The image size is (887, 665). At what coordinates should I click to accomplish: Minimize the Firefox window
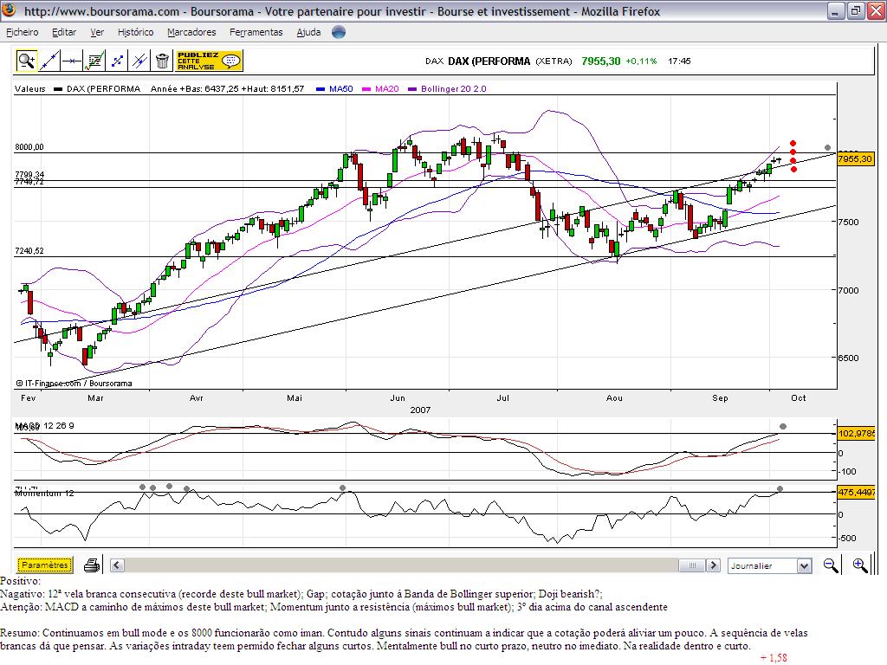pos(836,10)
